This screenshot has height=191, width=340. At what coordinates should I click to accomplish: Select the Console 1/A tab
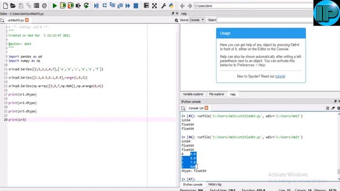tap(196, 108)
